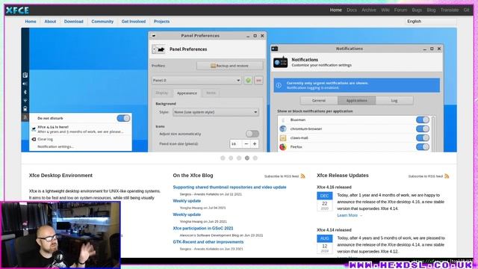Switch to the Appearance tab

pos(187,93)
